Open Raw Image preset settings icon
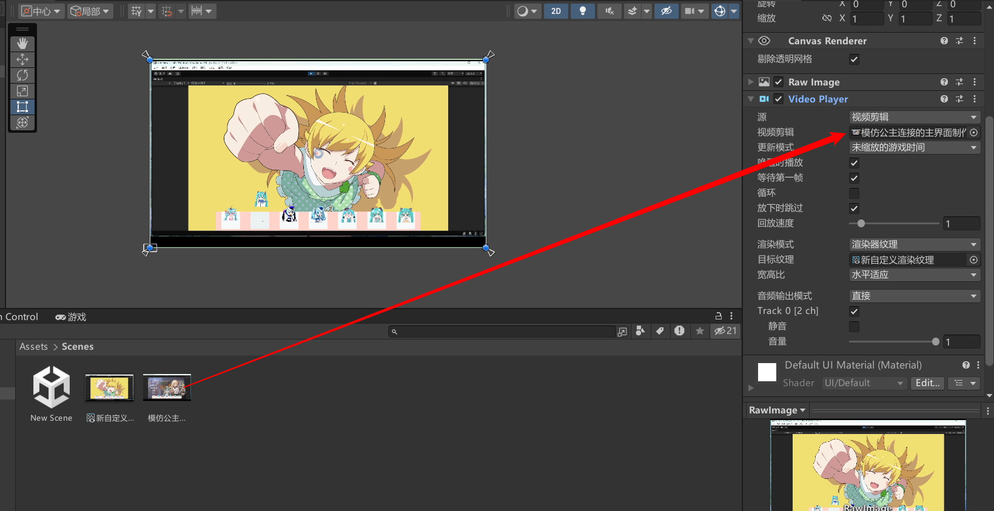994x511 pixels. pos(959,82)
